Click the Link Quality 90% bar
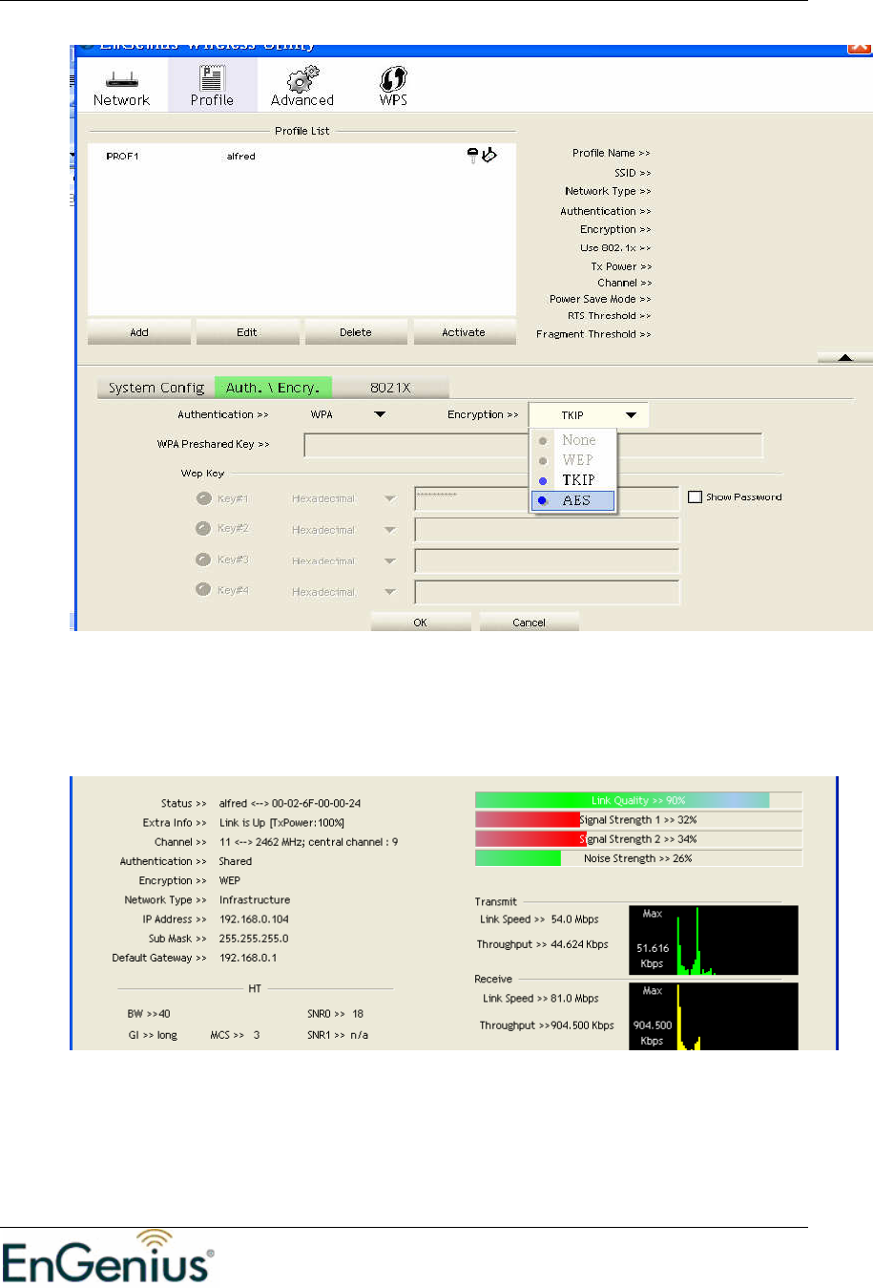Viewport: 873px width, 1288px height. coord(638,800)
